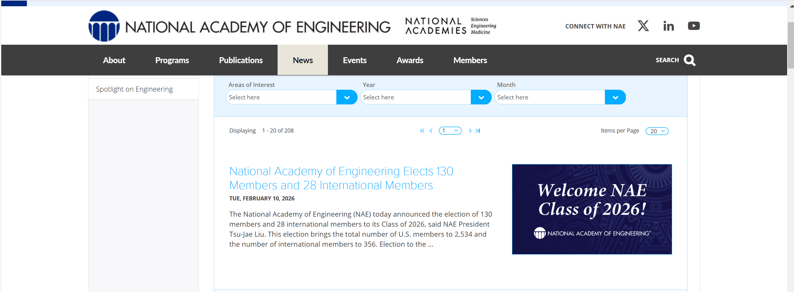Open the Publications menu

tap(241, 60)
